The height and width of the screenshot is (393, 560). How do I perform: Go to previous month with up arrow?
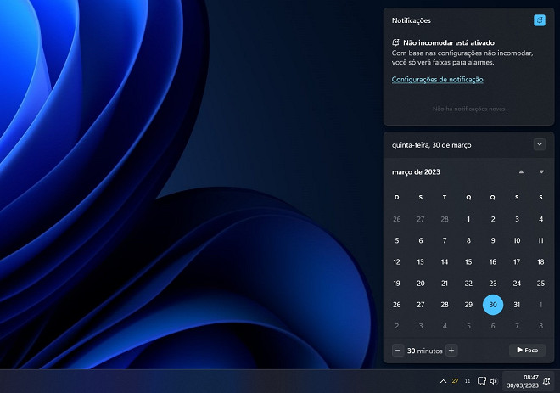pos(521,172)
